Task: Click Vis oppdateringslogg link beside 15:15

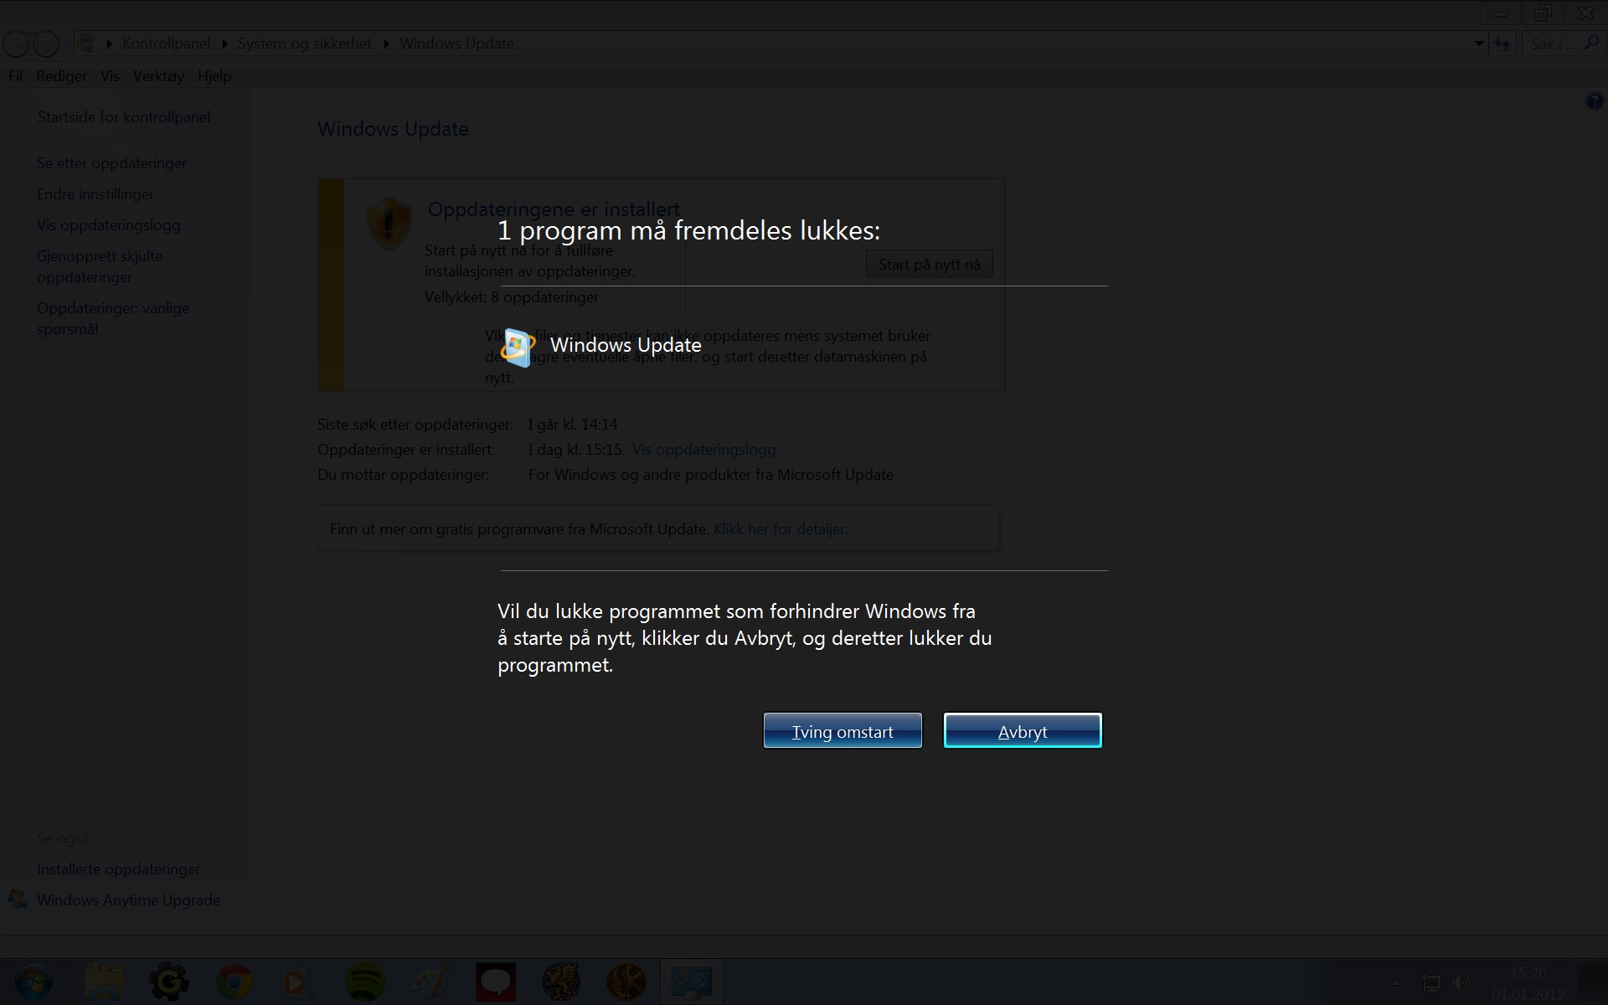Action: [703, 450]
